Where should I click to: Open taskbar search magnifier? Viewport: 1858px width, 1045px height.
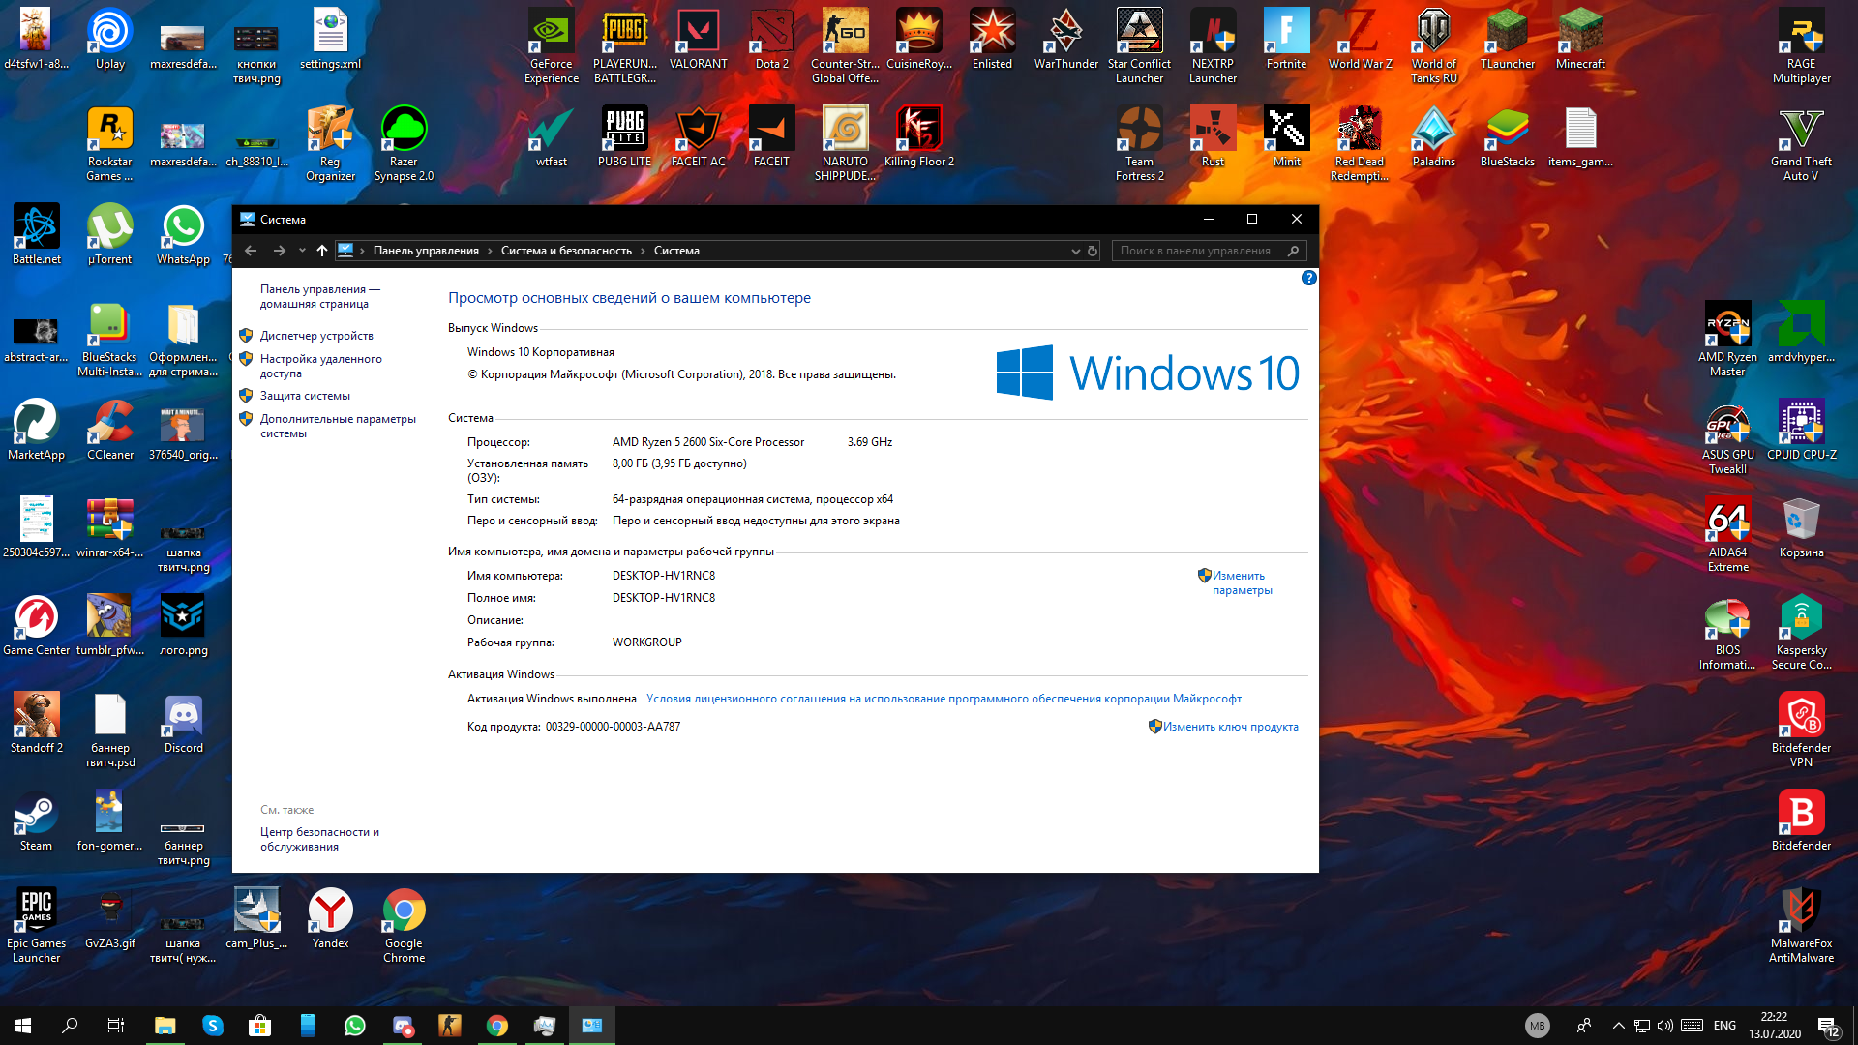pyautogui.click(x=70, y=1026)
